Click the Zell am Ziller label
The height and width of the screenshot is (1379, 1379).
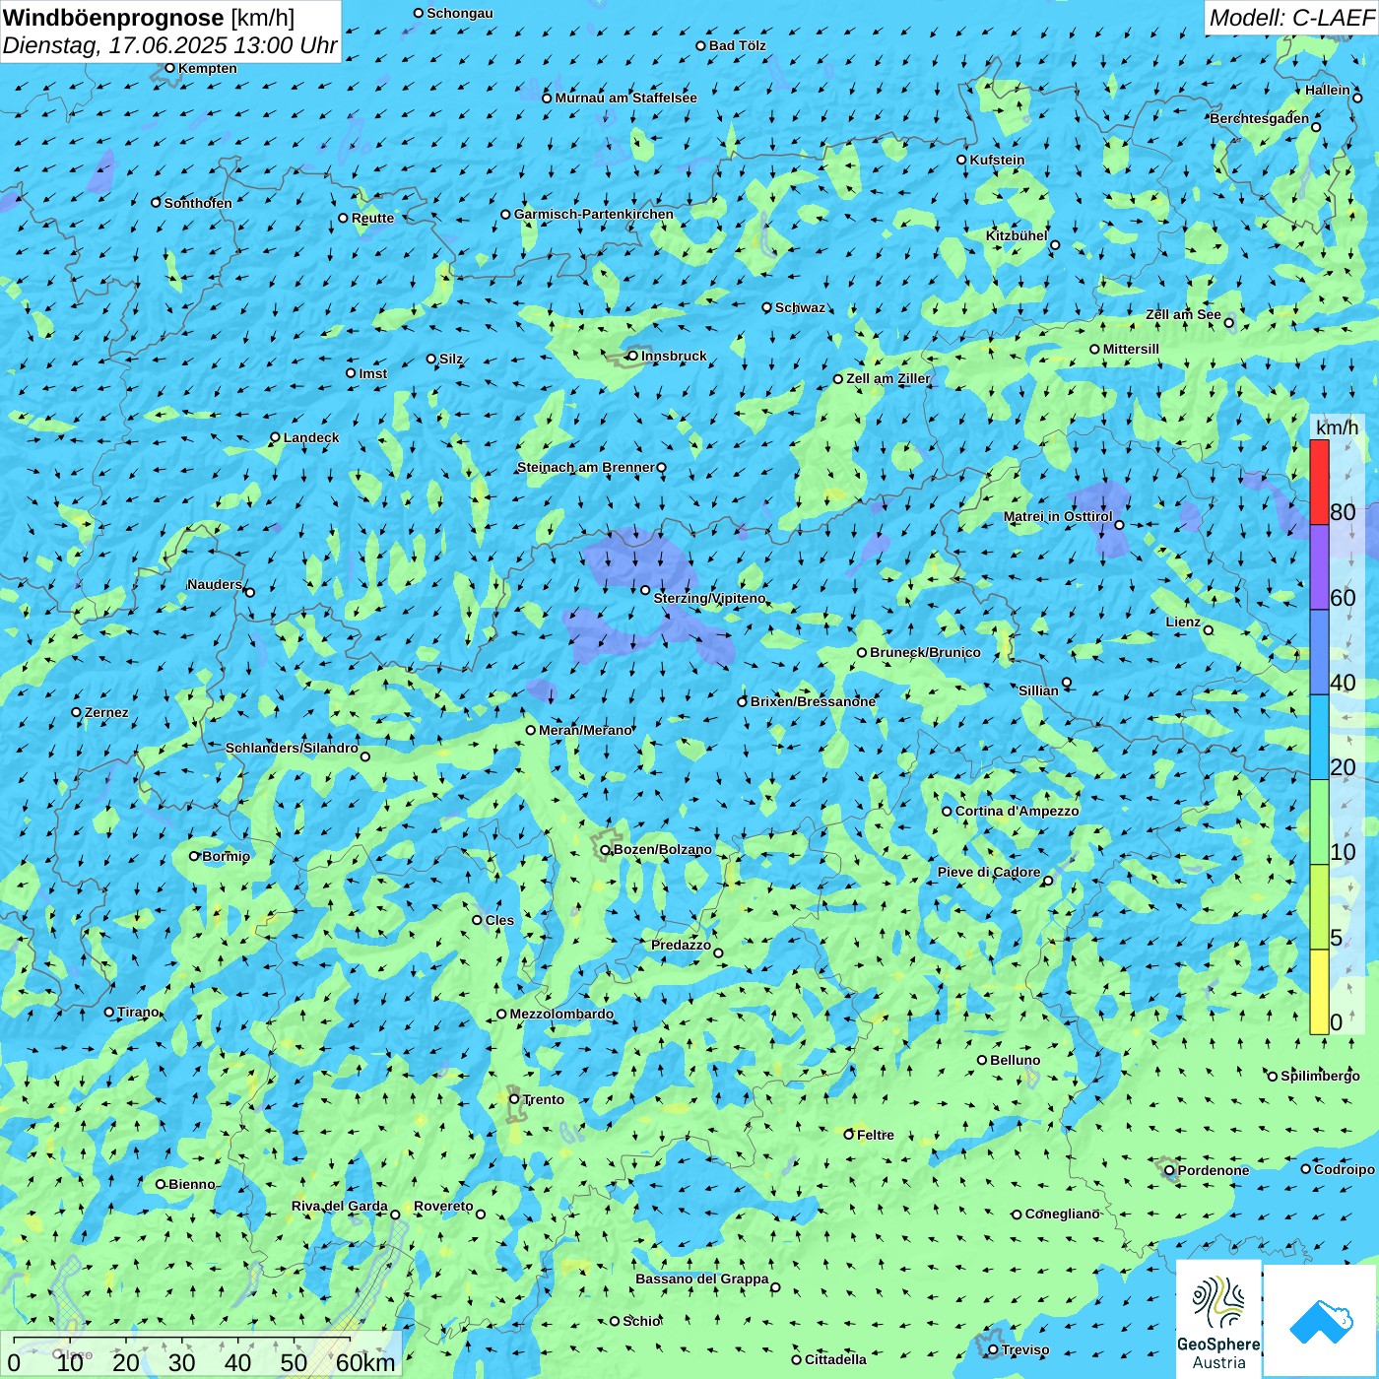(888, 378)
